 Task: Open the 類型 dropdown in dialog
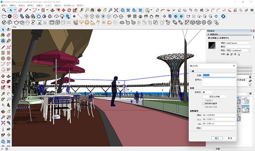pyautogui.click(x=218, y=128)
